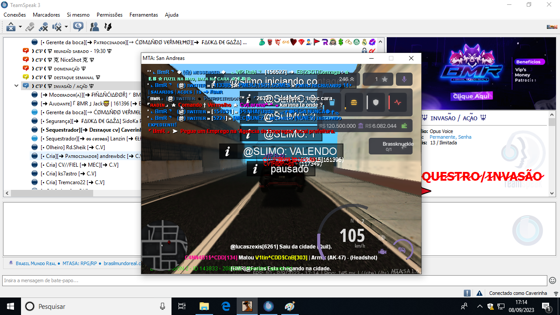Click the DOMINAÇÃO channel's red icon
Image resolution: width=560 pixels, height=315 pixels.
click(26, 69)
